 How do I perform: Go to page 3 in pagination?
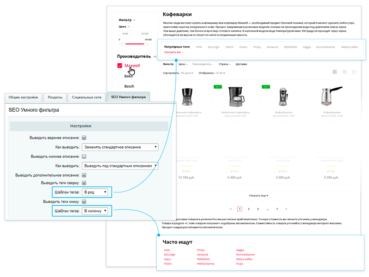(258, 209)
